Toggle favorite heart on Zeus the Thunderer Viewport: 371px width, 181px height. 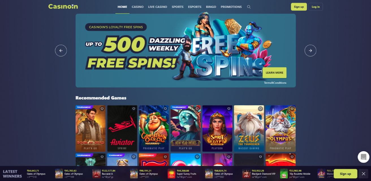pos(260,109)
